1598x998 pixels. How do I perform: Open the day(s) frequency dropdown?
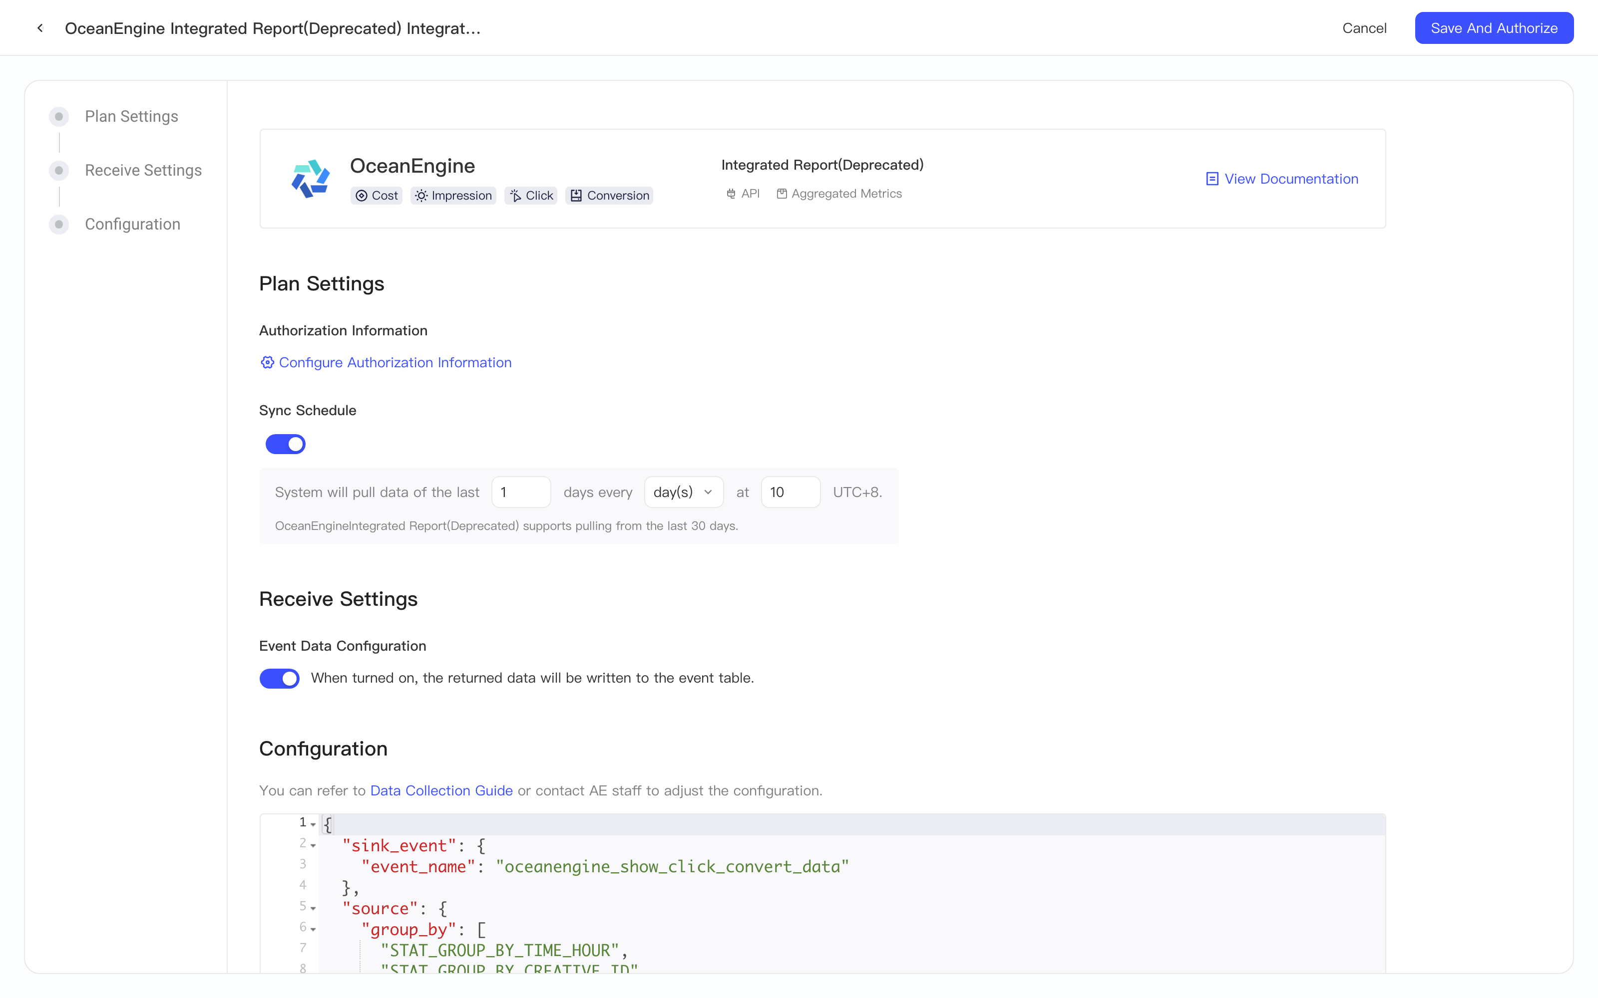click(684, 493)
